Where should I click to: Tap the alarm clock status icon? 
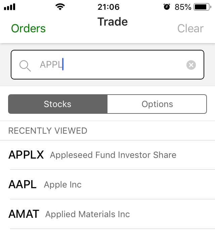(167, 7)
